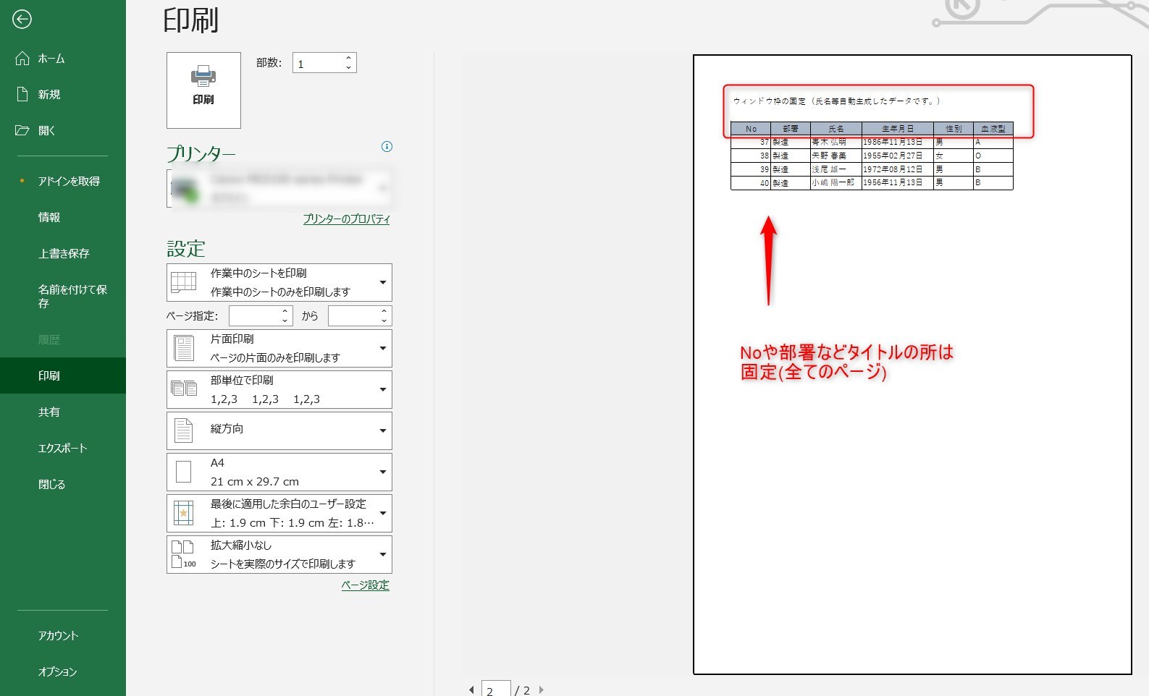
Task: Click the 部数 copies input field
Action: pos(317,63)
